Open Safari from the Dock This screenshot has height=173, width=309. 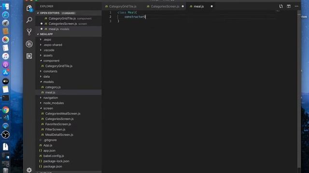tap(5, 15)
